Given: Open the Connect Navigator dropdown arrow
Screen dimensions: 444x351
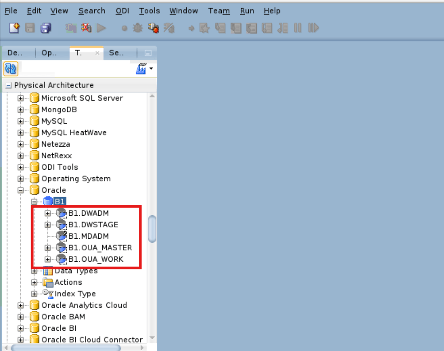Looking at the screenshot, I should 151,68.
